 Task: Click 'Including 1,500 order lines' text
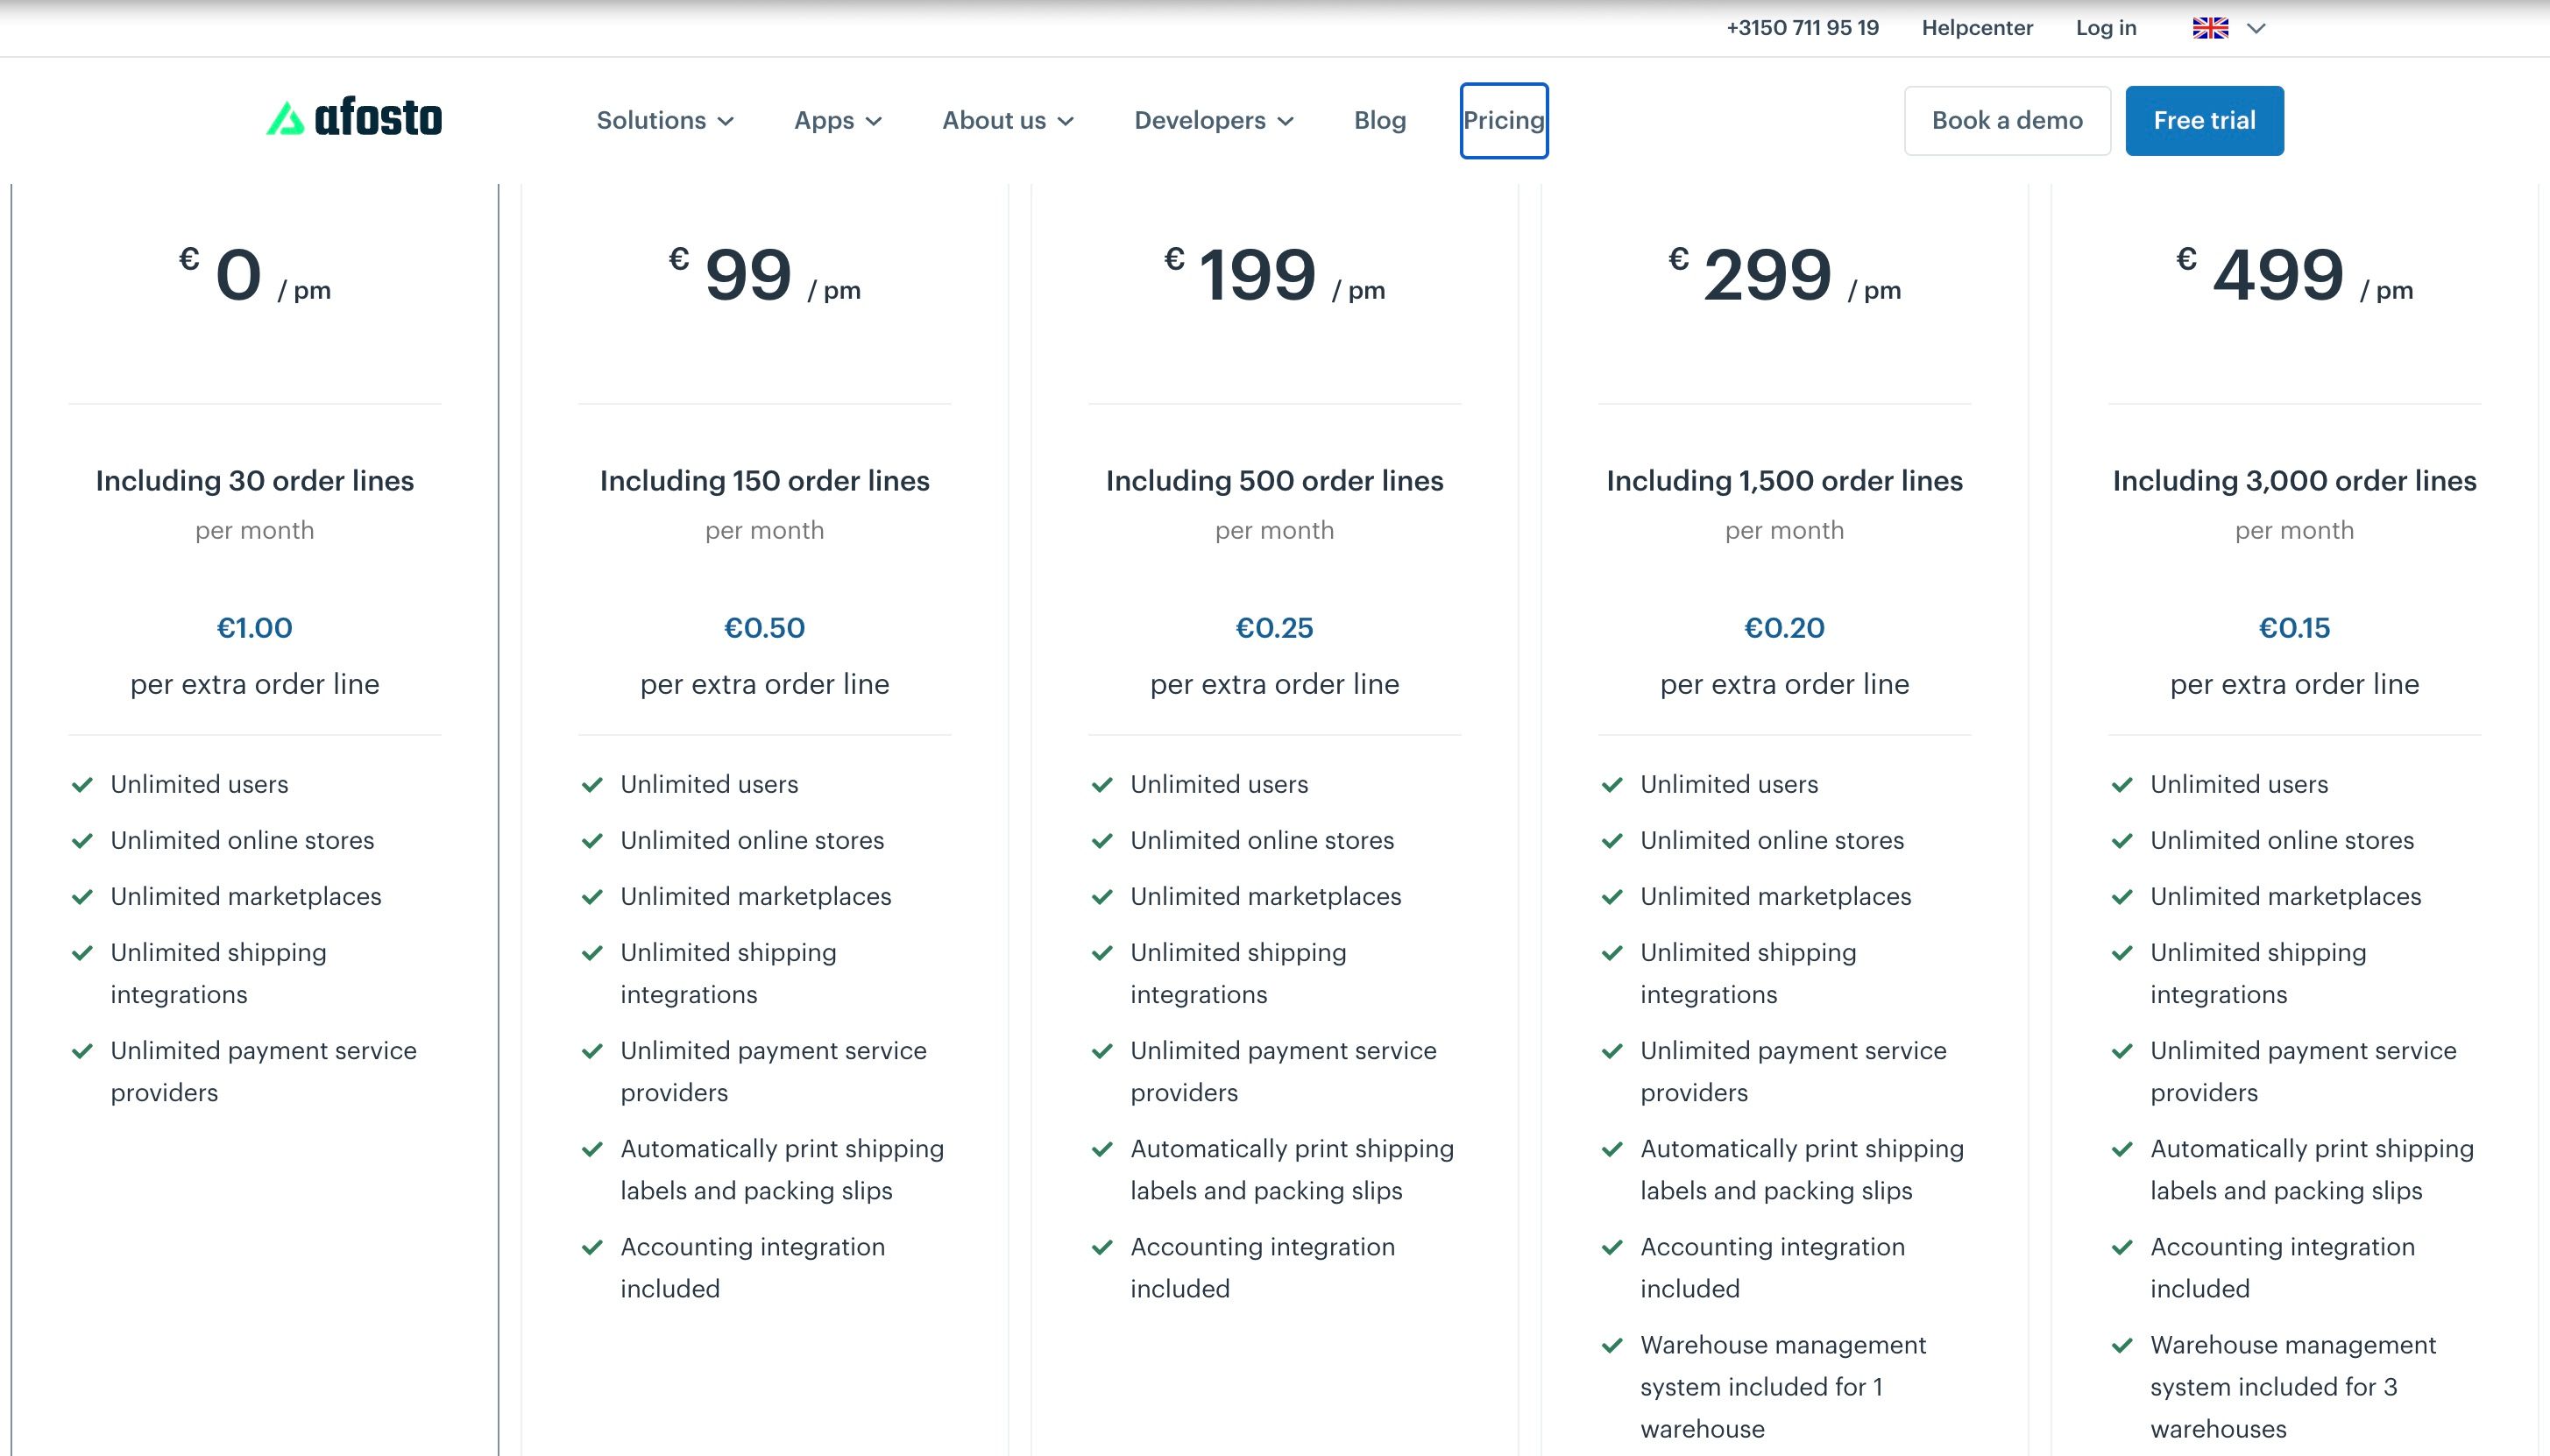click(1785, 481)
